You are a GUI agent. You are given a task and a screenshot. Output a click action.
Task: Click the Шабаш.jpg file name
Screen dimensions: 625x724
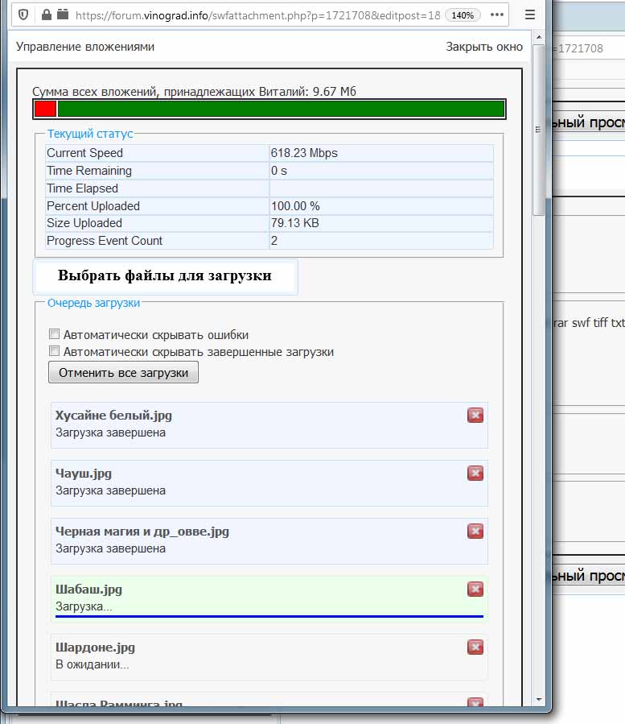tap(88, 590)
